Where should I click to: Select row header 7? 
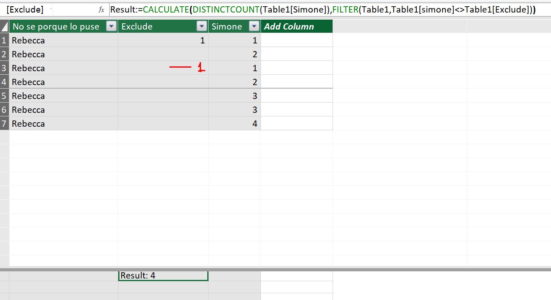coord(4,124)
